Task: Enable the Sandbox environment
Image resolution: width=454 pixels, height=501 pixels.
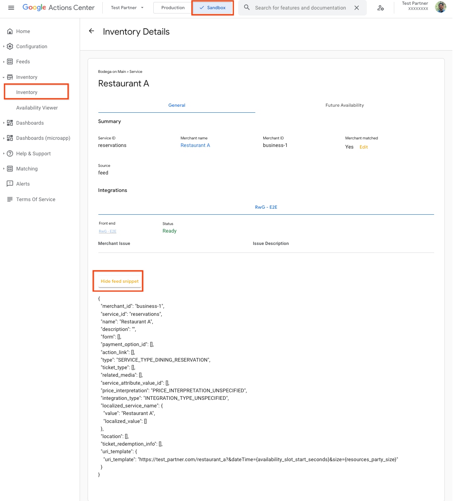Action: click(212, 7)
